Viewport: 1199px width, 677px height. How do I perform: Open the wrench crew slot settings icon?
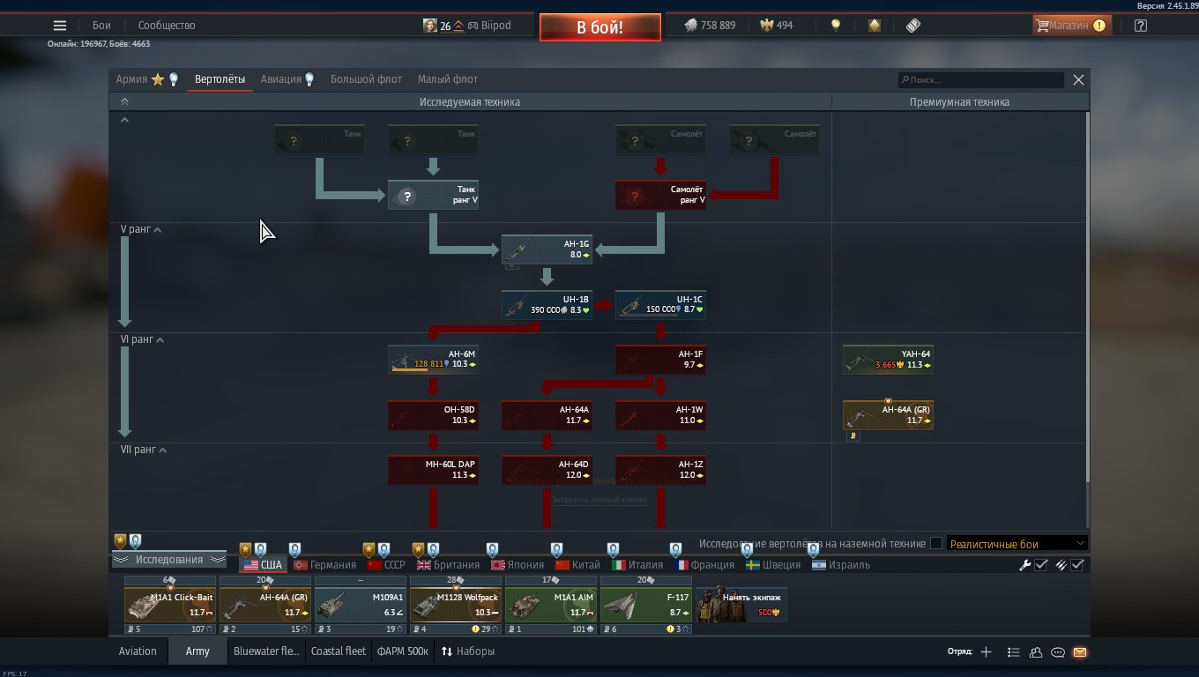coord(1024,565)
